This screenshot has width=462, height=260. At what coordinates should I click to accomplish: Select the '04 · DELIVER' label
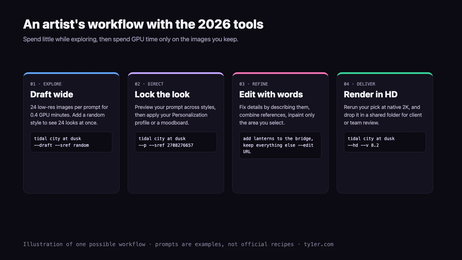(359, 84)
